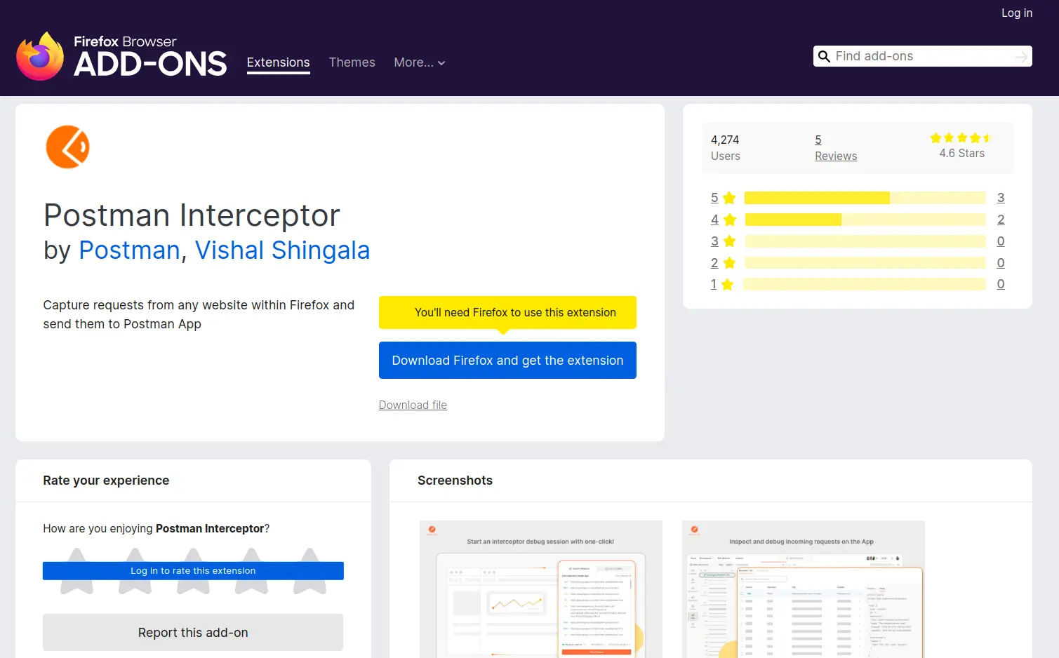This screenshot has height=658, width=1059.
Task: Click the count 2 for four stars
Action: coord(1001,220)
